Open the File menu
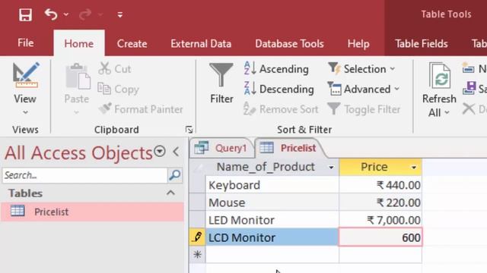Screen dimensions: 487x273 pos(25,43)
